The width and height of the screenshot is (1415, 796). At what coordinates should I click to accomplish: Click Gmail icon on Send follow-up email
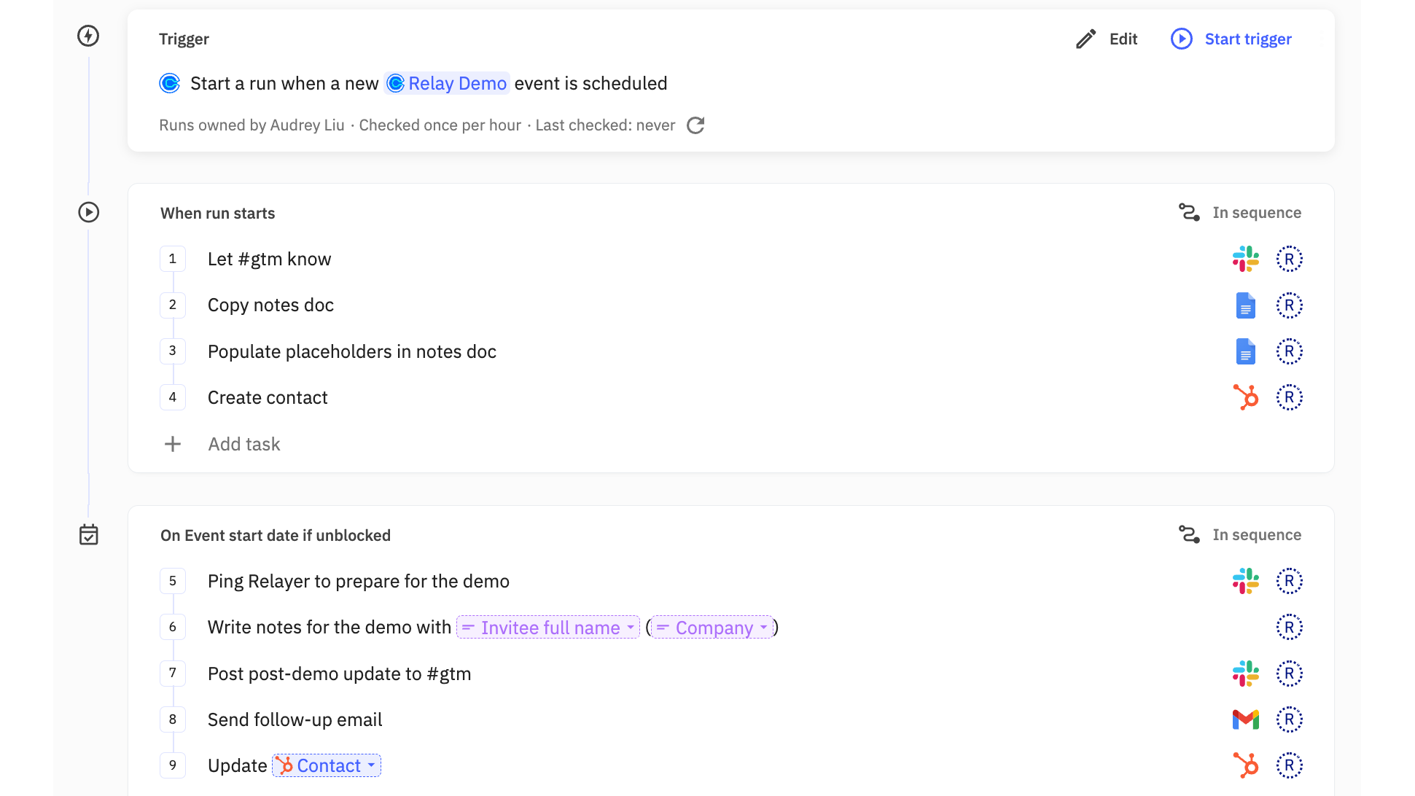(x=1245, y=720)
